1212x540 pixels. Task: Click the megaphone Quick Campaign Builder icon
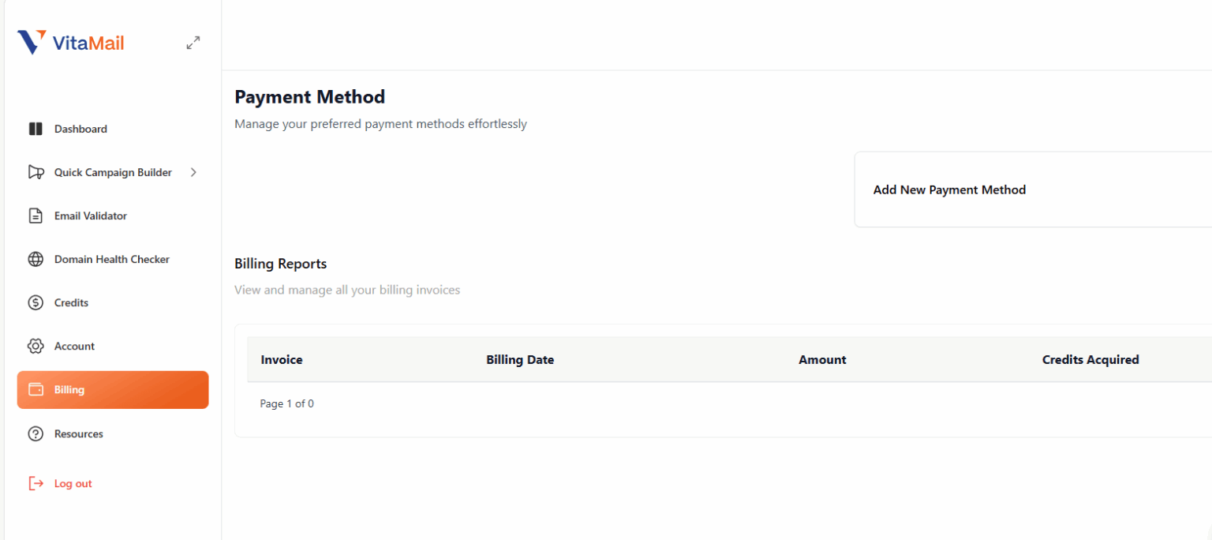36,172
